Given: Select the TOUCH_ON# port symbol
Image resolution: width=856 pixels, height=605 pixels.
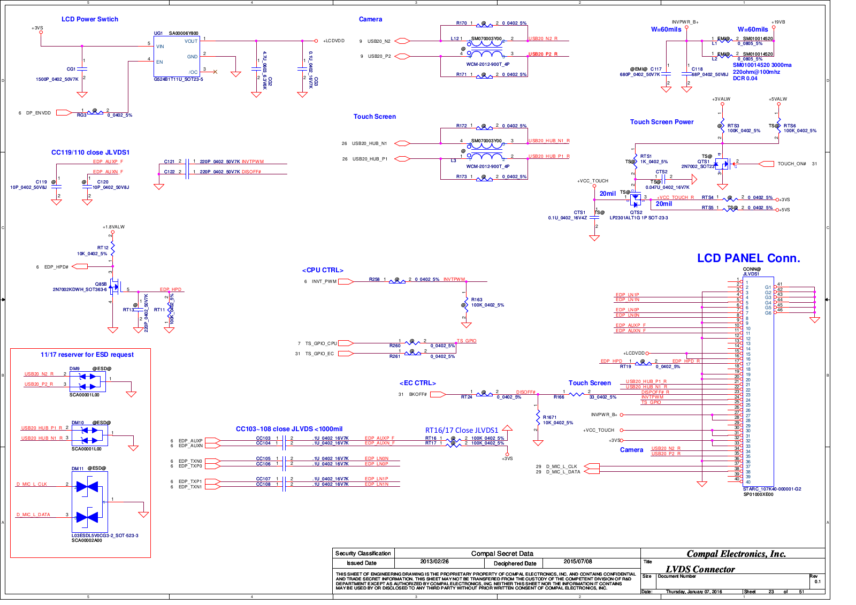Looking at the screenshot, I should [767, 164].
